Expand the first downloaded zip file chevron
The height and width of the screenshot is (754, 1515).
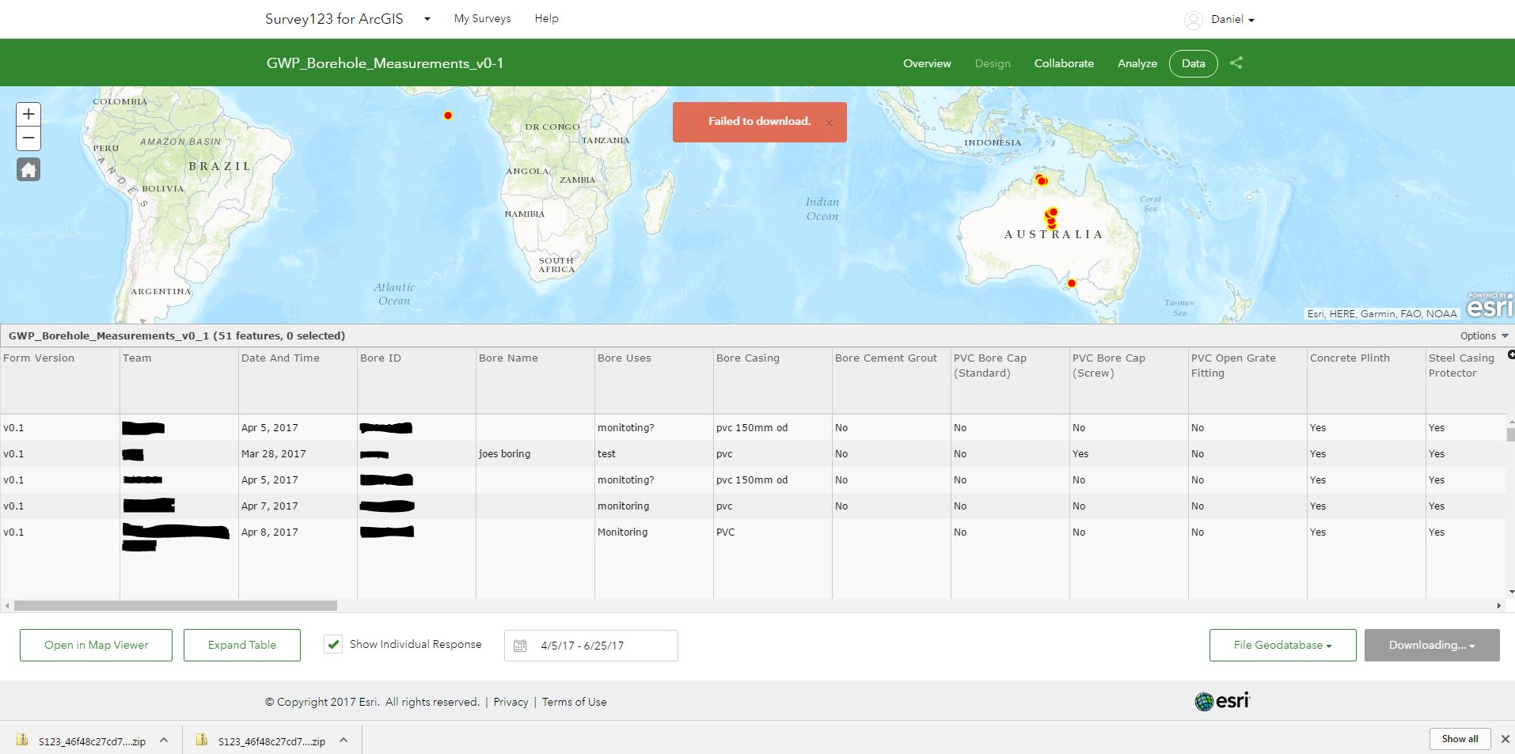tap(164, 741)
